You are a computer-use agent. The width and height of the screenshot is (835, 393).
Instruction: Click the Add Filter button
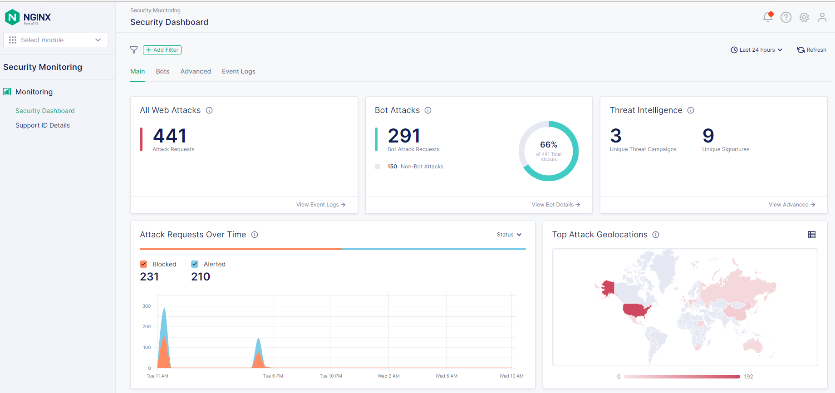162,50
